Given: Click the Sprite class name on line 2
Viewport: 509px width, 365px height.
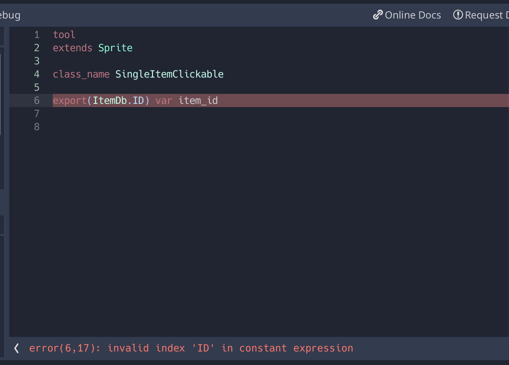Looking at the screenshot, I should coord(115,48).
